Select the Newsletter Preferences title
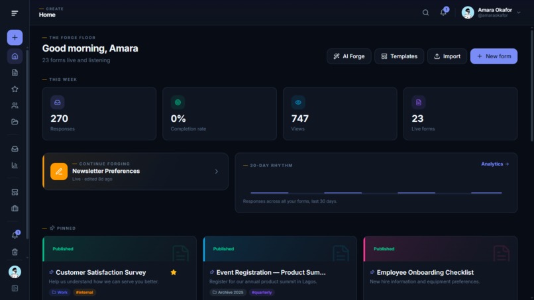This screenshot has height=300, width=534. click(x=106, y=171)
